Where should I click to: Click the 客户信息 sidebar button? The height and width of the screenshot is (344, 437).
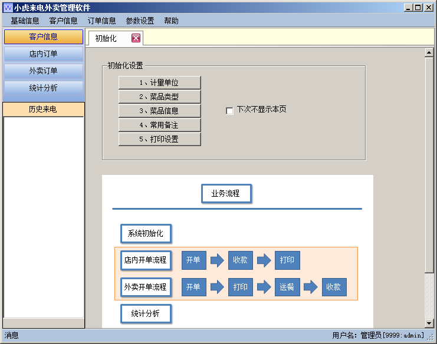44,37
